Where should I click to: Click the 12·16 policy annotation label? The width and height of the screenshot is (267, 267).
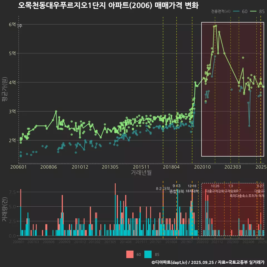point(192,189)
